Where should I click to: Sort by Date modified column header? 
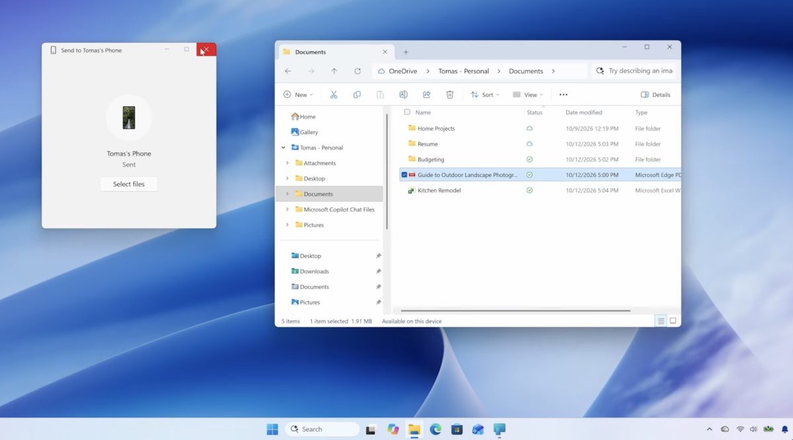tap(584, 112)
